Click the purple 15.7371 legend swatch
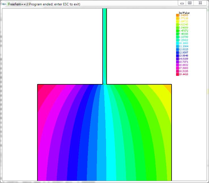 [178, 62]
